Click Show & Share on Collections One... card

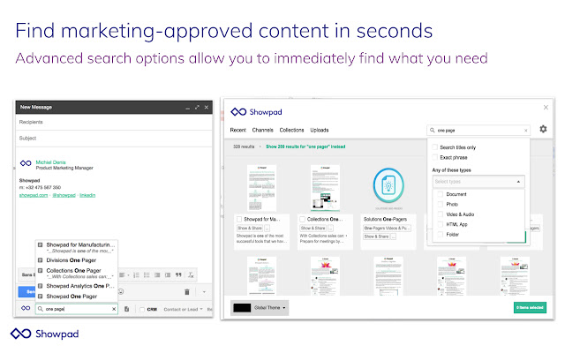313,228
